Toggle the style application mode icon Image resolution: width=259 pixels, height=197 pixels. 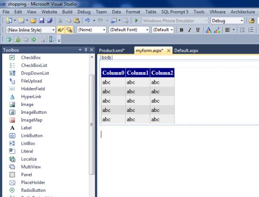tap(60, 30)
